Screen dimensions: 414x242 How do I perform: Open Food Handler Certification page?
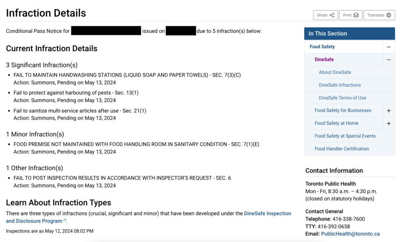click(342, 149)
